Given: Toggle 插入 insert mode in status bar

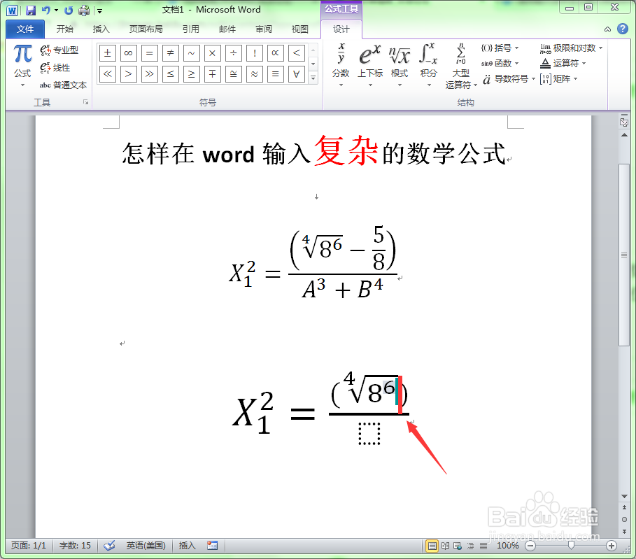Looking at the screenshot, I should [187, 546].
